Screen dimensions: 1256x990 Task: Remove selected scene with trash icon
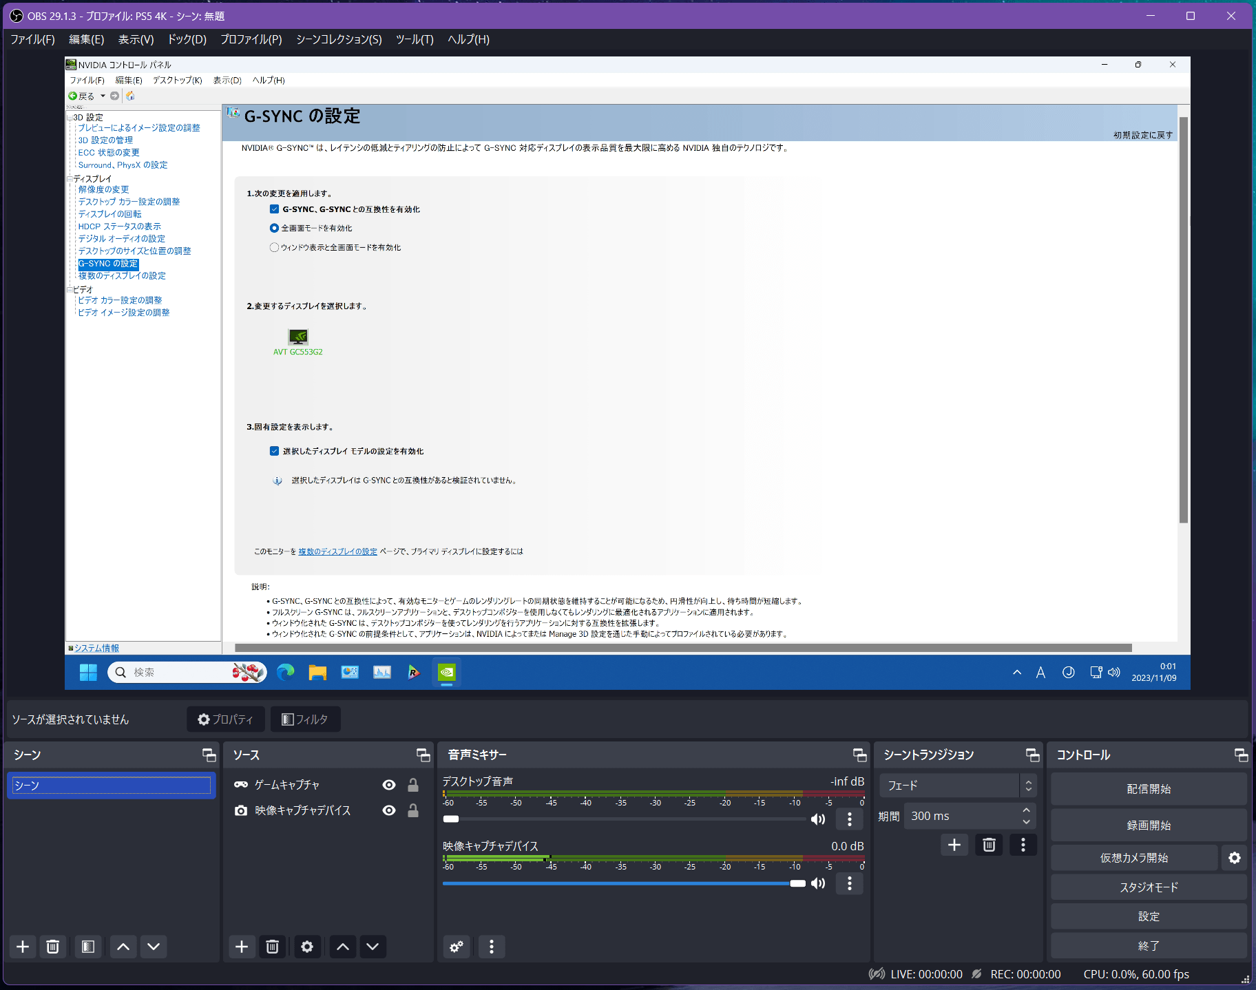(52, 947)
